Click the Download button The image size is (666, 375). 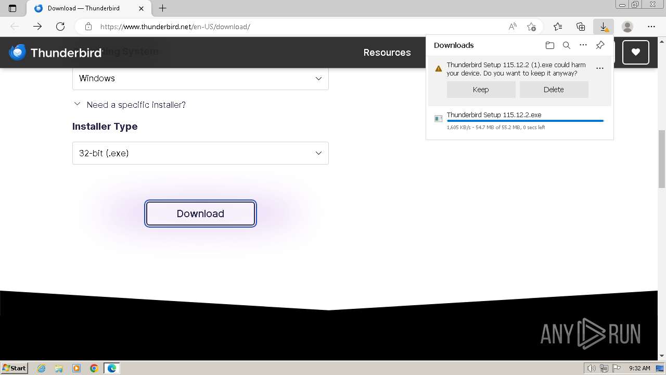tap(200, 214)
